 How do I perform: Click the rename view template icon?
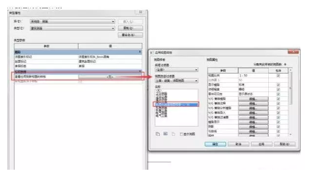[166, 134]
